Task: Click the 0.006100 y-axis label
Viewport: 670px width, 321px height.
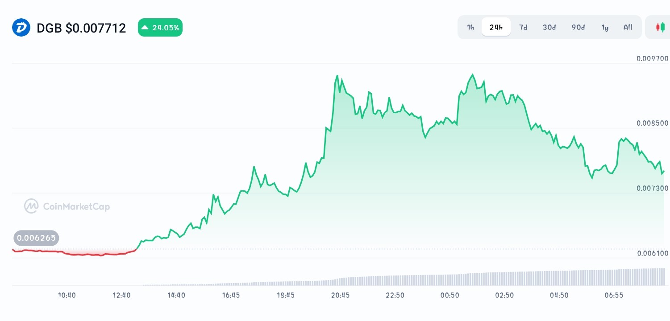Action: tap(653, 253)
